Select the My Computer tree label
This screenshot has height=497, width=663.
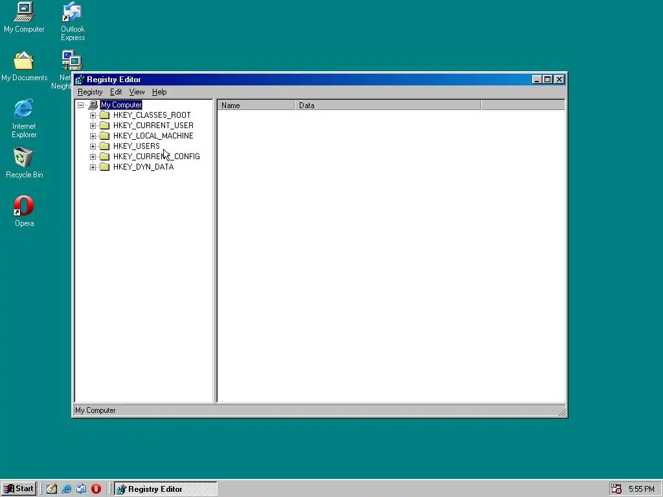pyautogui.click(x=121, y=105)
